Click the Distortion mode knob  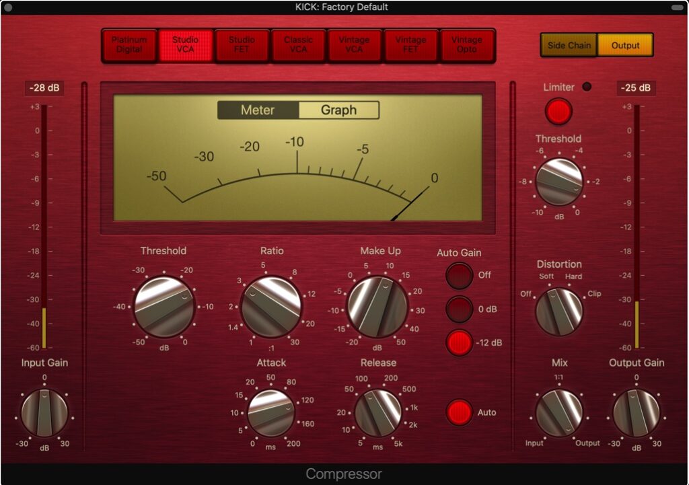[559, 312]
